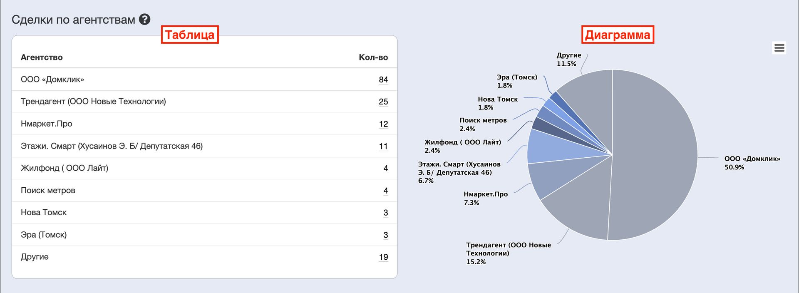This screenshot has width=799, height=293.
Task: Click the Трендагент 15.2% chart label
Action: tap(509, 253)
